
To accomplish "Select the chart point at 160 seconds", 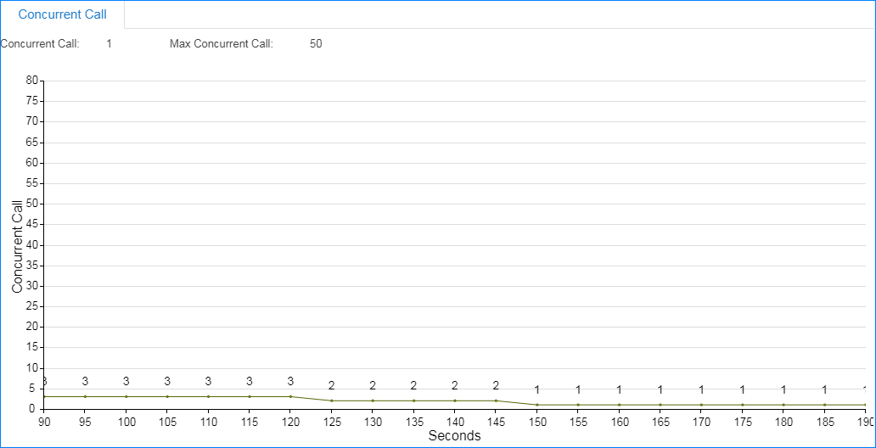I will [x=619, y=405].
